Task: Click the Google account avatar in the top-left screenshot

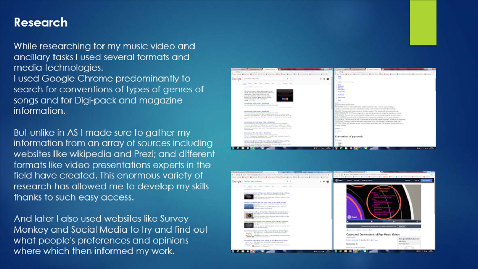Action: point(328,79)
